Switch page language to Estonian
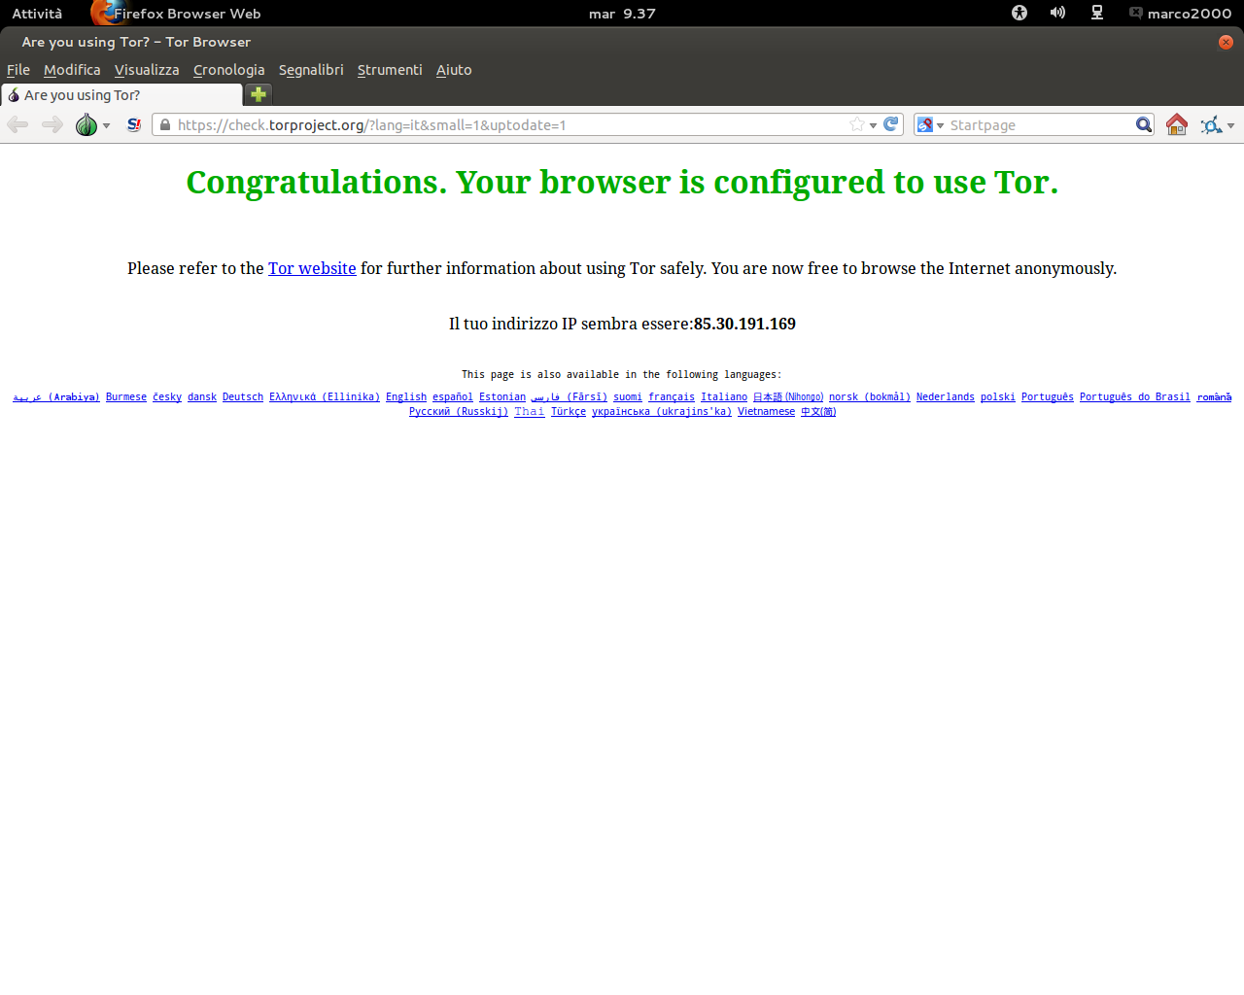 click(502, 396)
